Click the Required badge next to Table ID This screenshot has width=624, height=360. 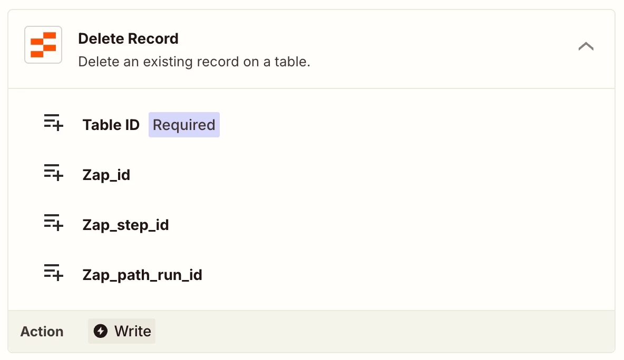184,125
